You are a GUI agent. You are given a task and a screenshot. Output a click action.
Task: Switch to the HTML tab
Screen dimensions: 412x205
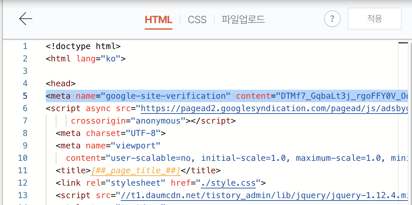pyautogui.click(x=159, y=20)
